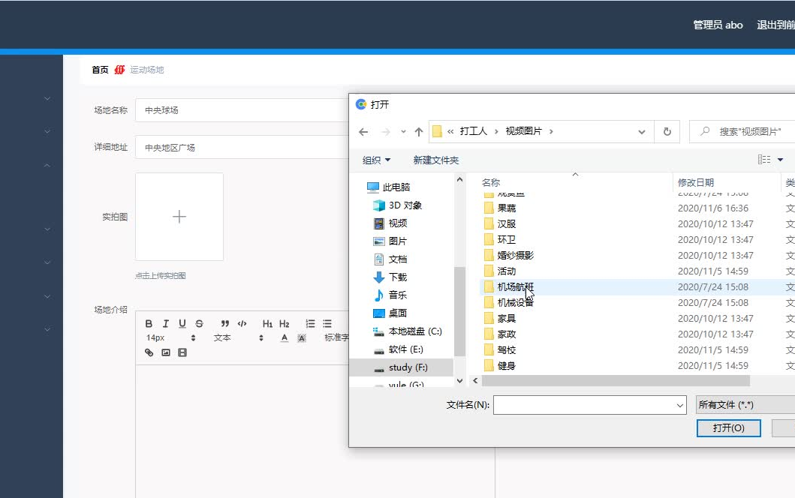Toggle strikethrough formatting

[x=198, y=323]
